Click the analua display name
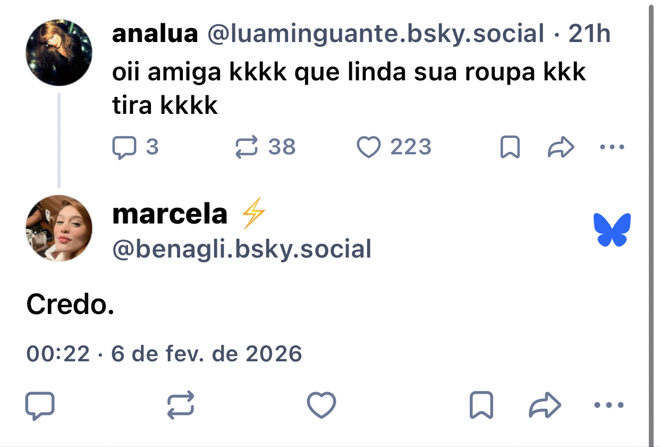The width and height of the screenshot is (660, 447). click(155, 34)
